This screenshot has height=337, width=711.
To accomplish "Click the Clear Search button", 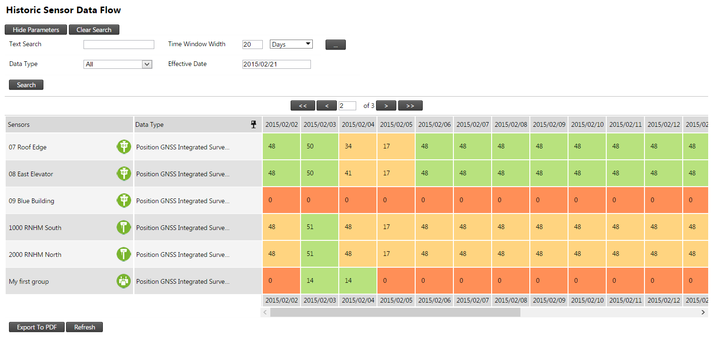I will pyautogui.click(x=94, y=30).
